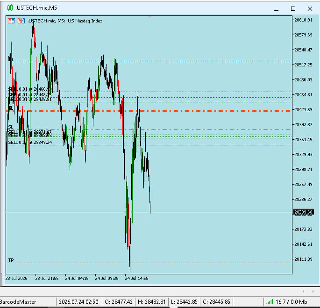Click the small chart shift marker triangle
The height and width of the screenshot is (308, 320).
(150, 17)
